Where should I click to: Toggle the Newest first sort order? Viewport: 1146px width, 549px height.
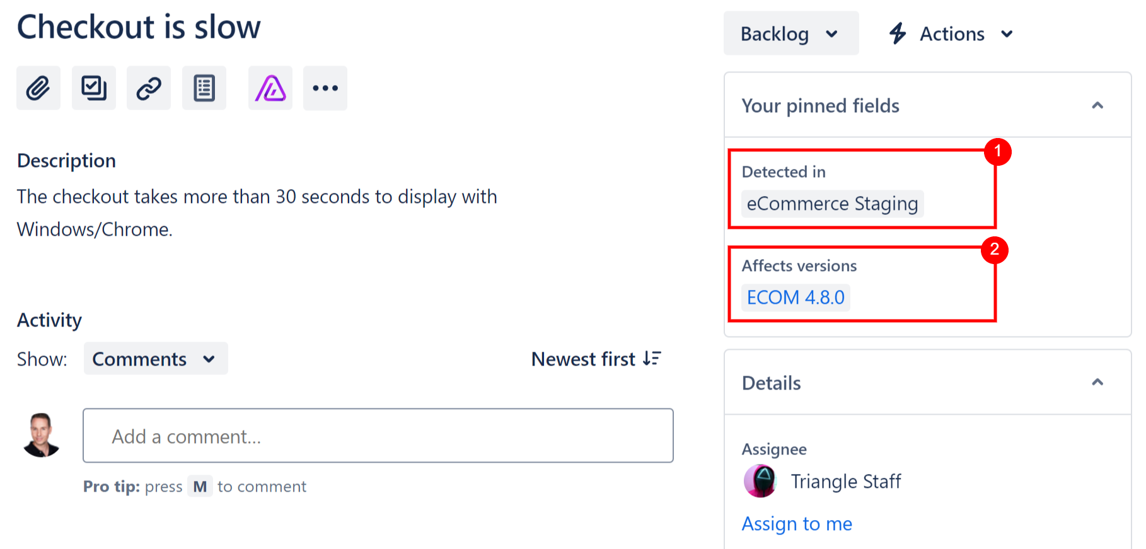596,359
